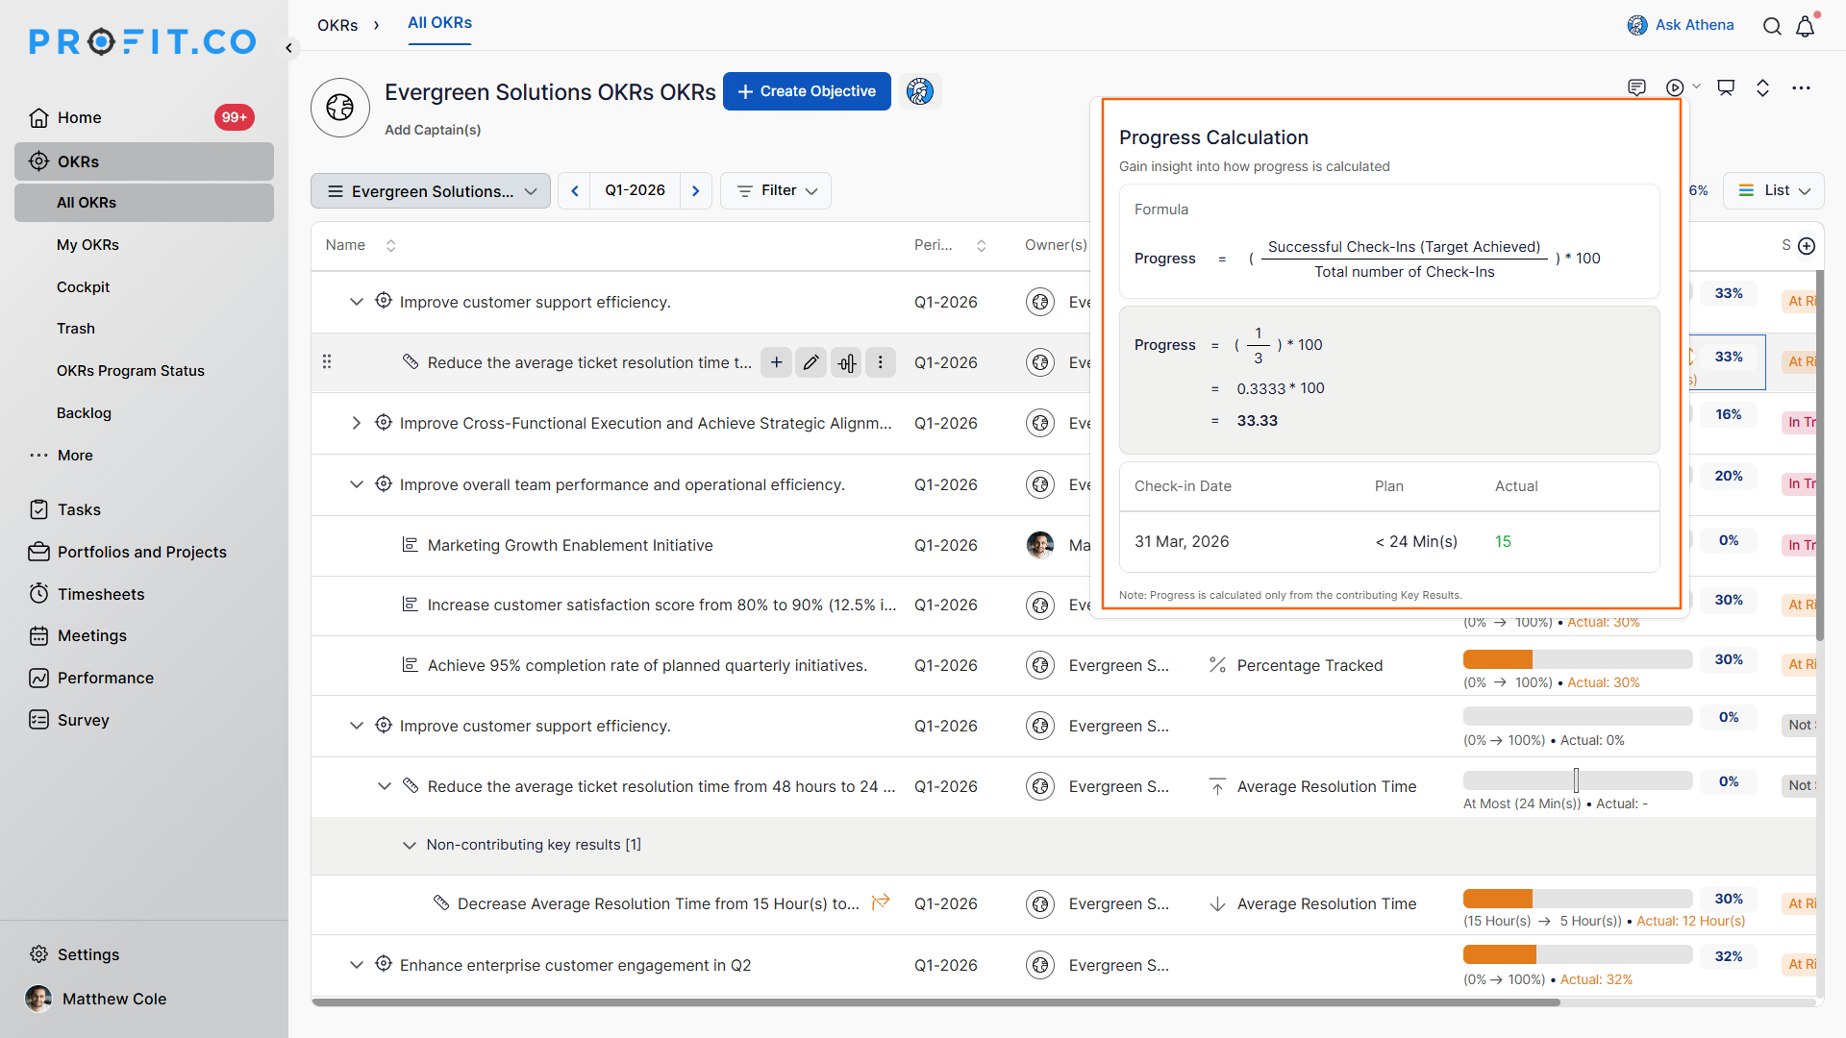Toggle Period column sort arrows
1846x1038 pixels.
click(981, 246)
